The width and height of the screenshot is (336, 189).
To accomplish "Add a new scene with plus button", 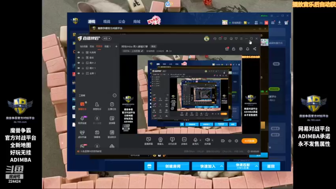I will pyautogui.click(x=116, y=46).
